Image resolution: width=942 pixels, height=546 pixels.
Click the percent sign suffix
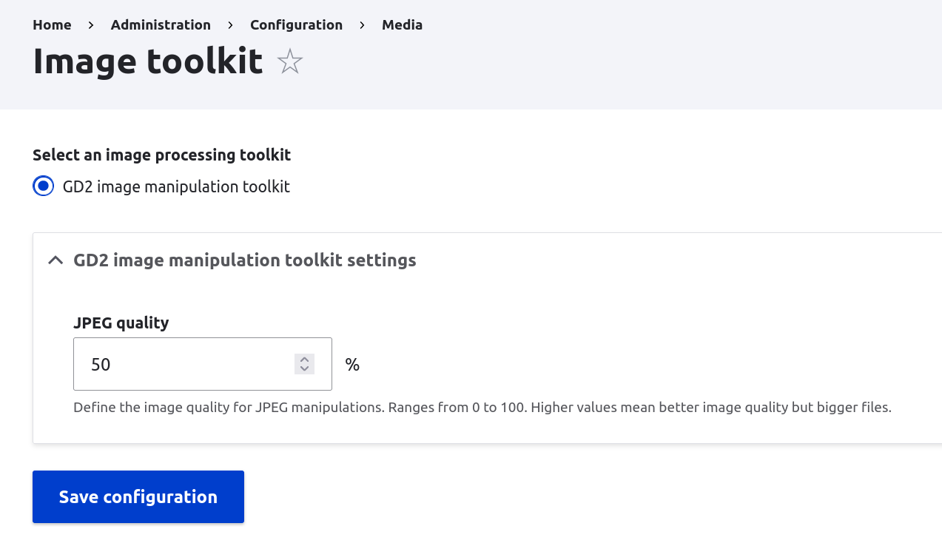pyautogui.click(x=352, y=364)
